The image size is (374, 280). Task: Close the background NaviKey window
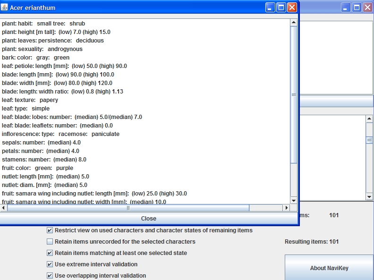click(367, 8)
